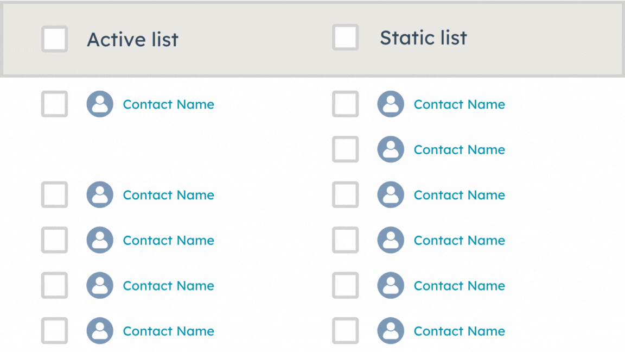Check the last contact checkbox under Active list
The height and width of the screenshot is (352, 625).
54,331
